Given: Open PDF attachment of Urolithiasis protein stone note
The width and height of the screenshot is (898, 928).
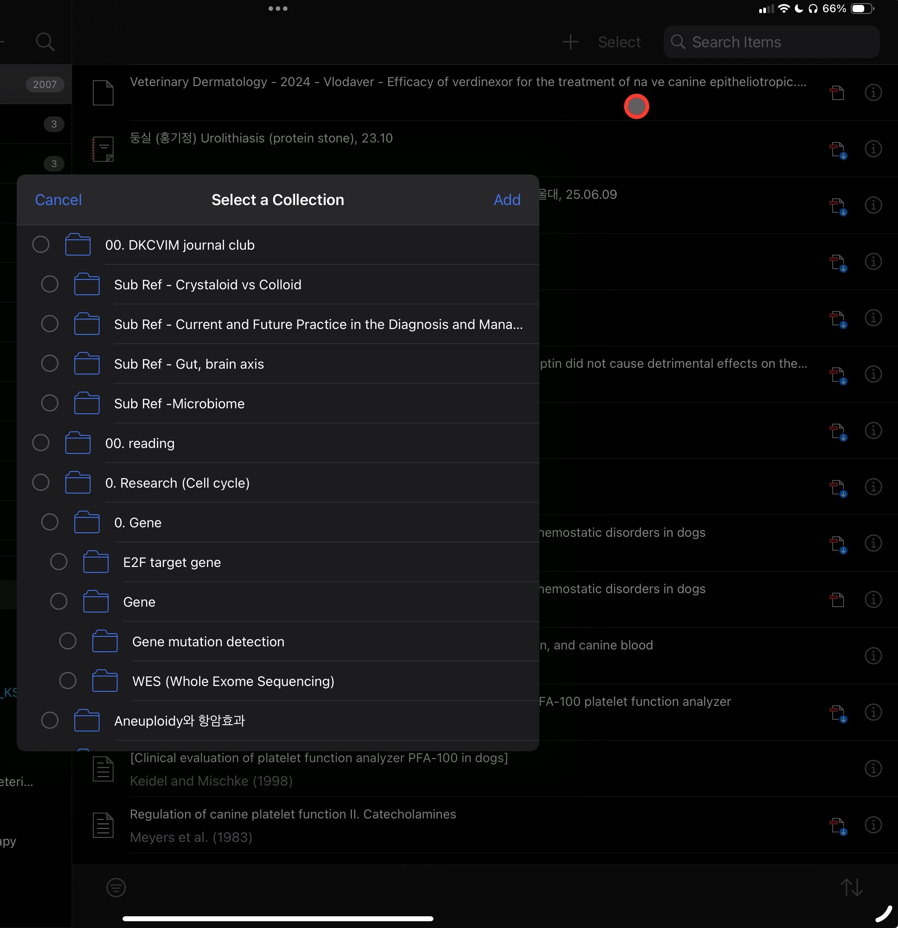Looking at the screenshot, I should (838, 150).
